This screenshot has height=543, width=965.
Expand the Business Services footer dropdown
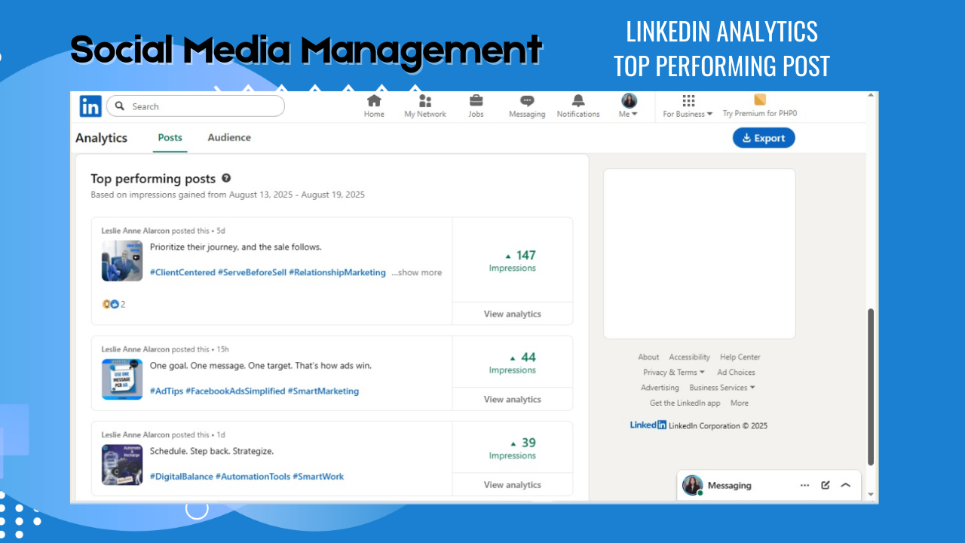click(x=722, y=388)
